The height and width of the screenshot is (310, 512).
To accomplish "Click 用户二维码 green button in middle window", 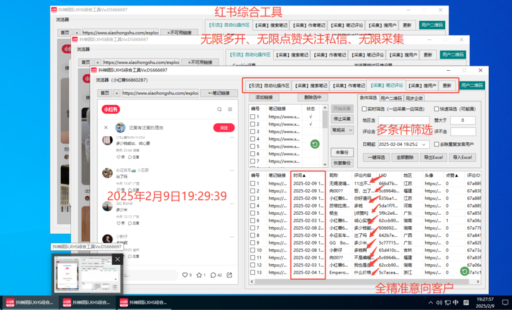I will (453, 55).
